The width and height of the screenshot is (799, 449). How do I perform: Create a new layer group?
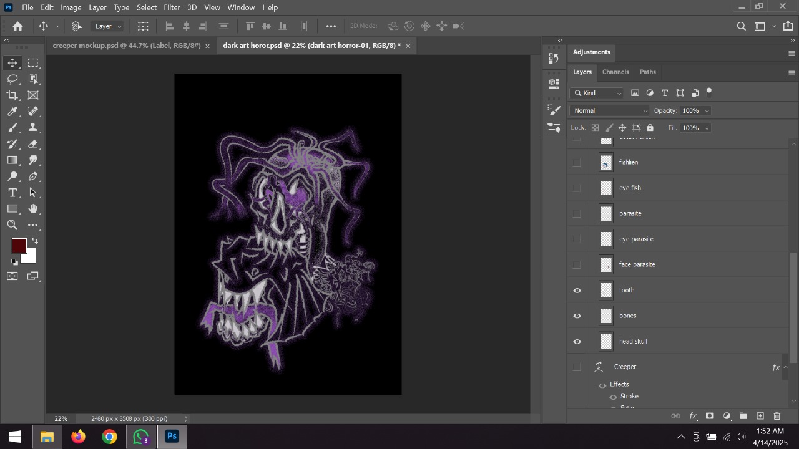coord(743,416)
